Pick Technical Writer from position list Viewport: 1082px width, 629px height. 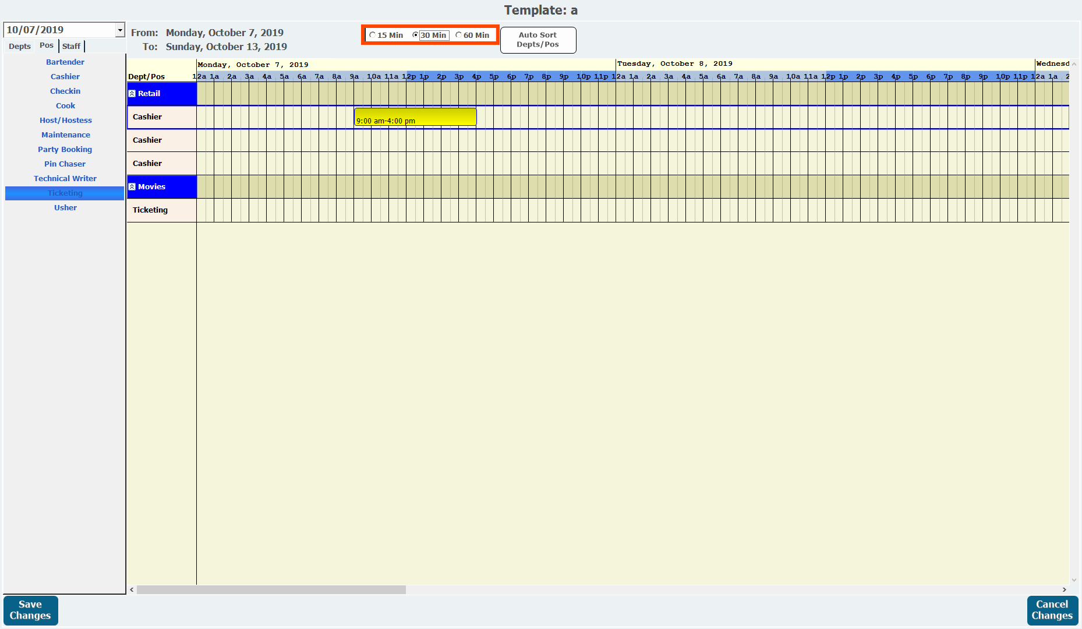click(x=65, y=179)
